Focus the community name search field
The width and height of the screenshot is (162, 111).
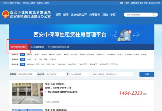pos(112,74)
